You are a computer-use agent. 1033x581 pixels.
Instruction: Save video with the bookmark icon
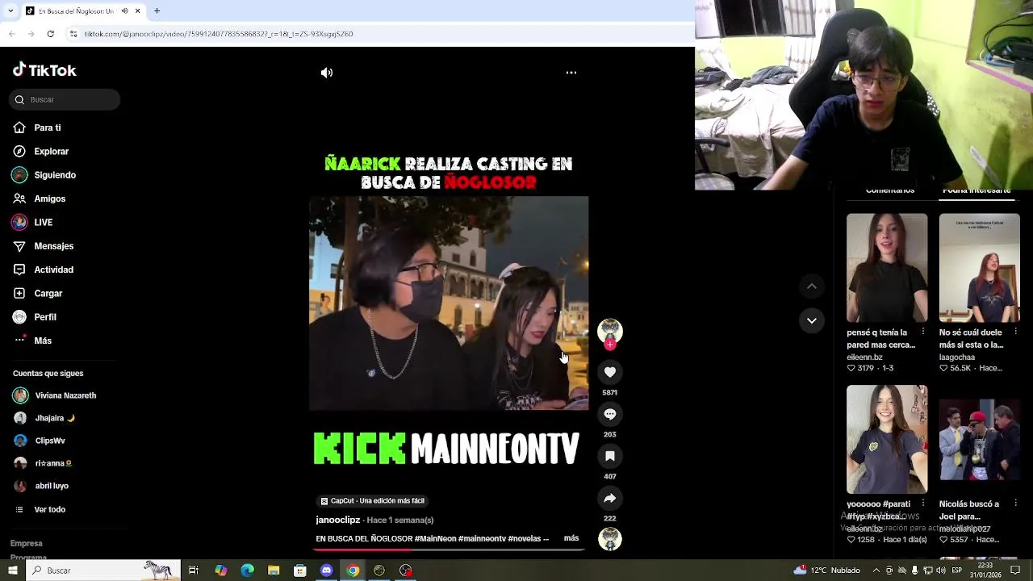(610, 456)
